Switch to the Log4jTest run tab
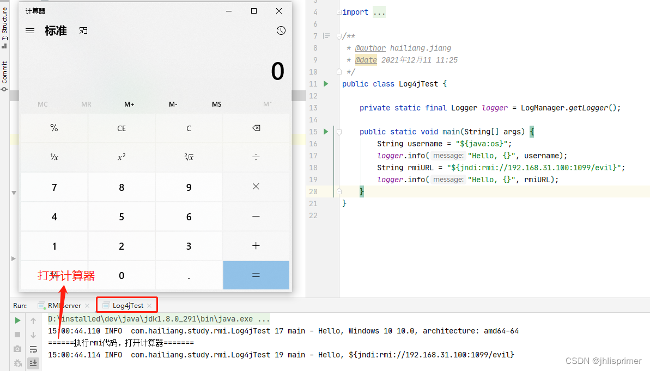Viewport: 650px width, 371px height. click(127, 306)
